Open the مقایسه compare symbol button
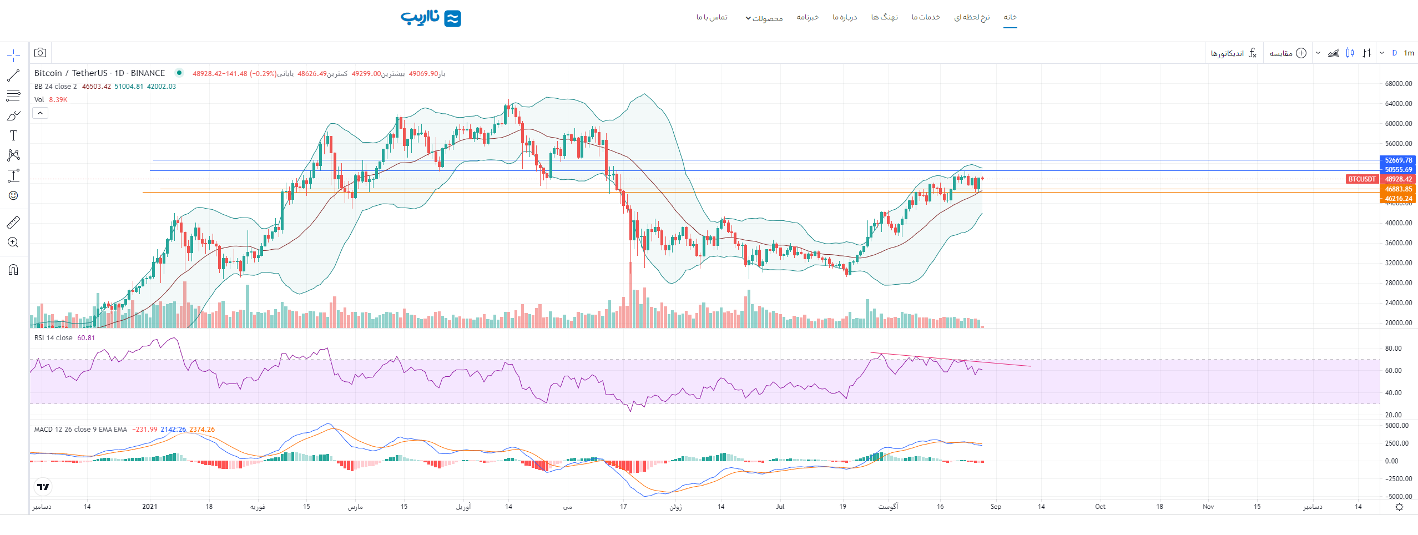The width and height of the screenshot is (1418, 535). pyautogui.click(x=1288, y=53)
